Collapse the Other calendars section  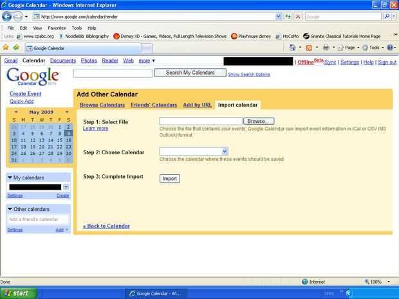click(x=10, y=209)
